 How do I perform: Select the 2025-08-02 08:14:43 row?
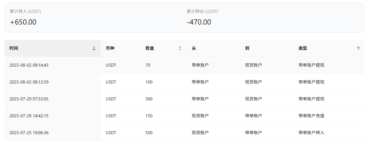184,65
